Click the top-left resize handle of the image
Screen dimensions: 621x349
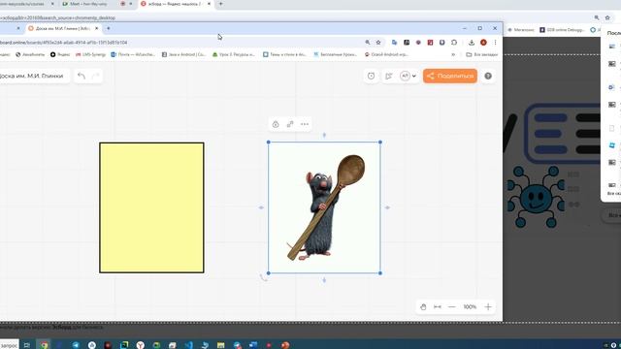click(269, 143)
